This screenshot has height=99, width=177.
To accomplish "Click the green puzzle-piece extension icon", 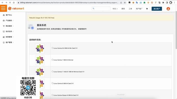I will click(x=144, y=2).
